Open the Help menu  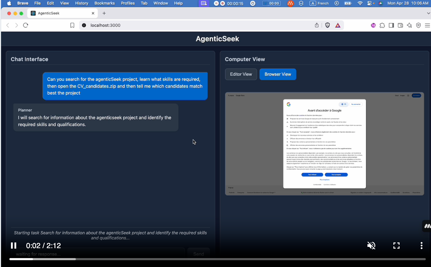[x=178, y=3]
